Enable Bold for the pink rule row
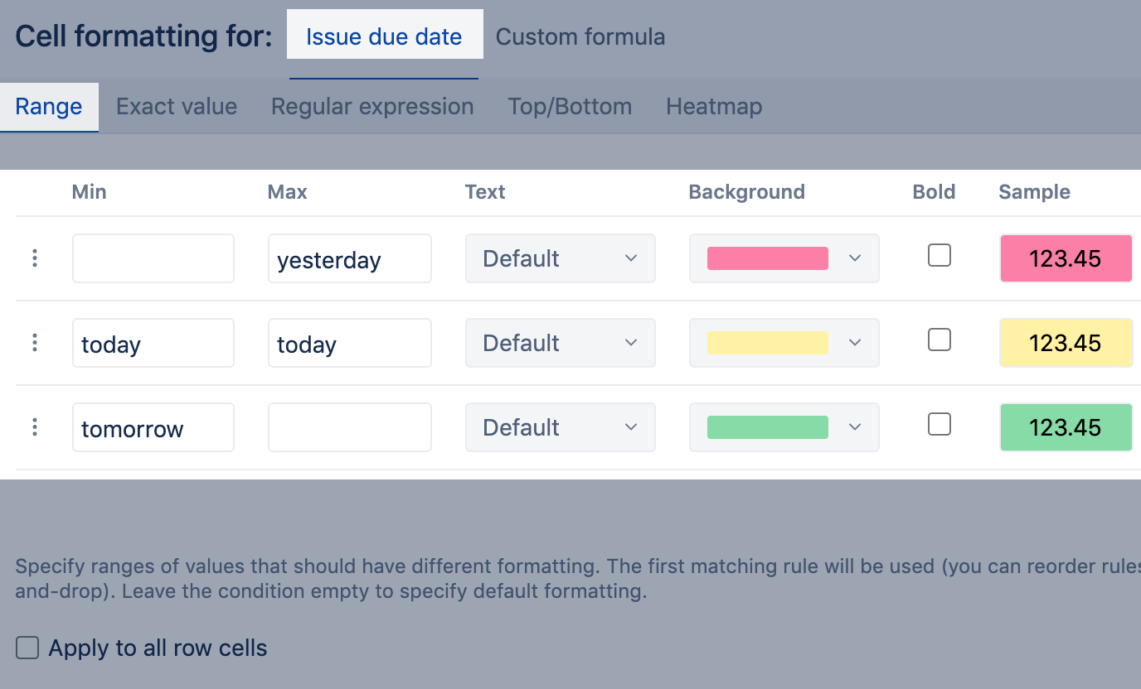The height and width of the screenshot is (689, 1141). (x=939, y=256)
